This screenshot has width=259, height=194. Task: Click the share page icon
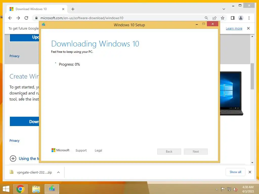[x=214, y=18]
